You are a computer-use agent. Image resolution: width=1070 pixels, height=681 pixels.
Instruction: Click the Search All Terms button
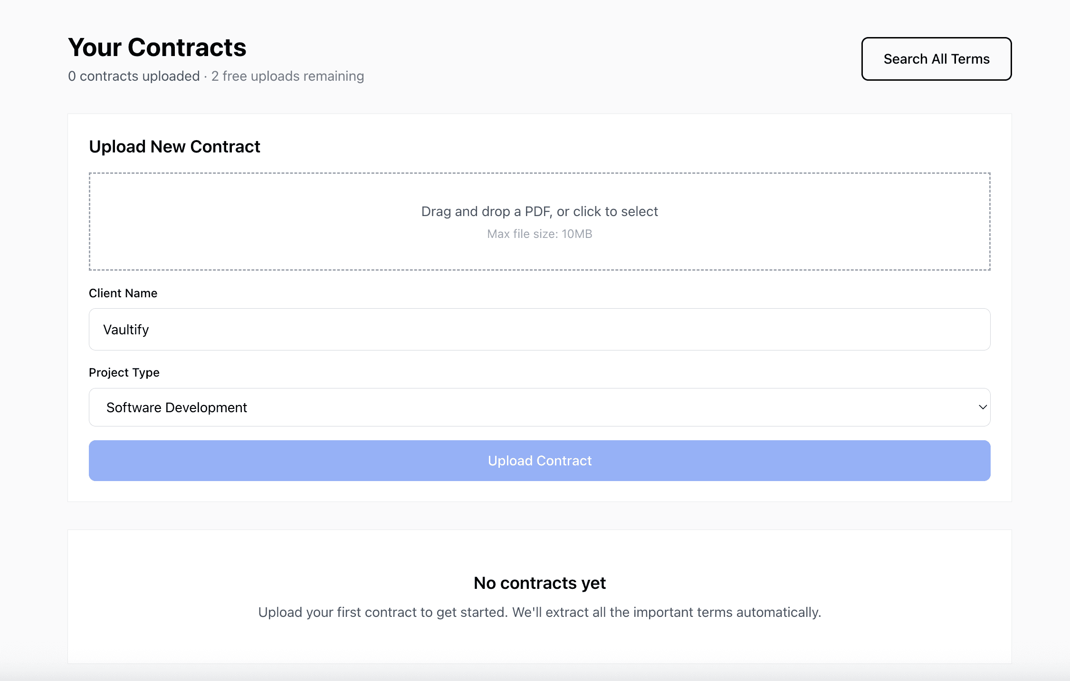(x=936, y=58)
